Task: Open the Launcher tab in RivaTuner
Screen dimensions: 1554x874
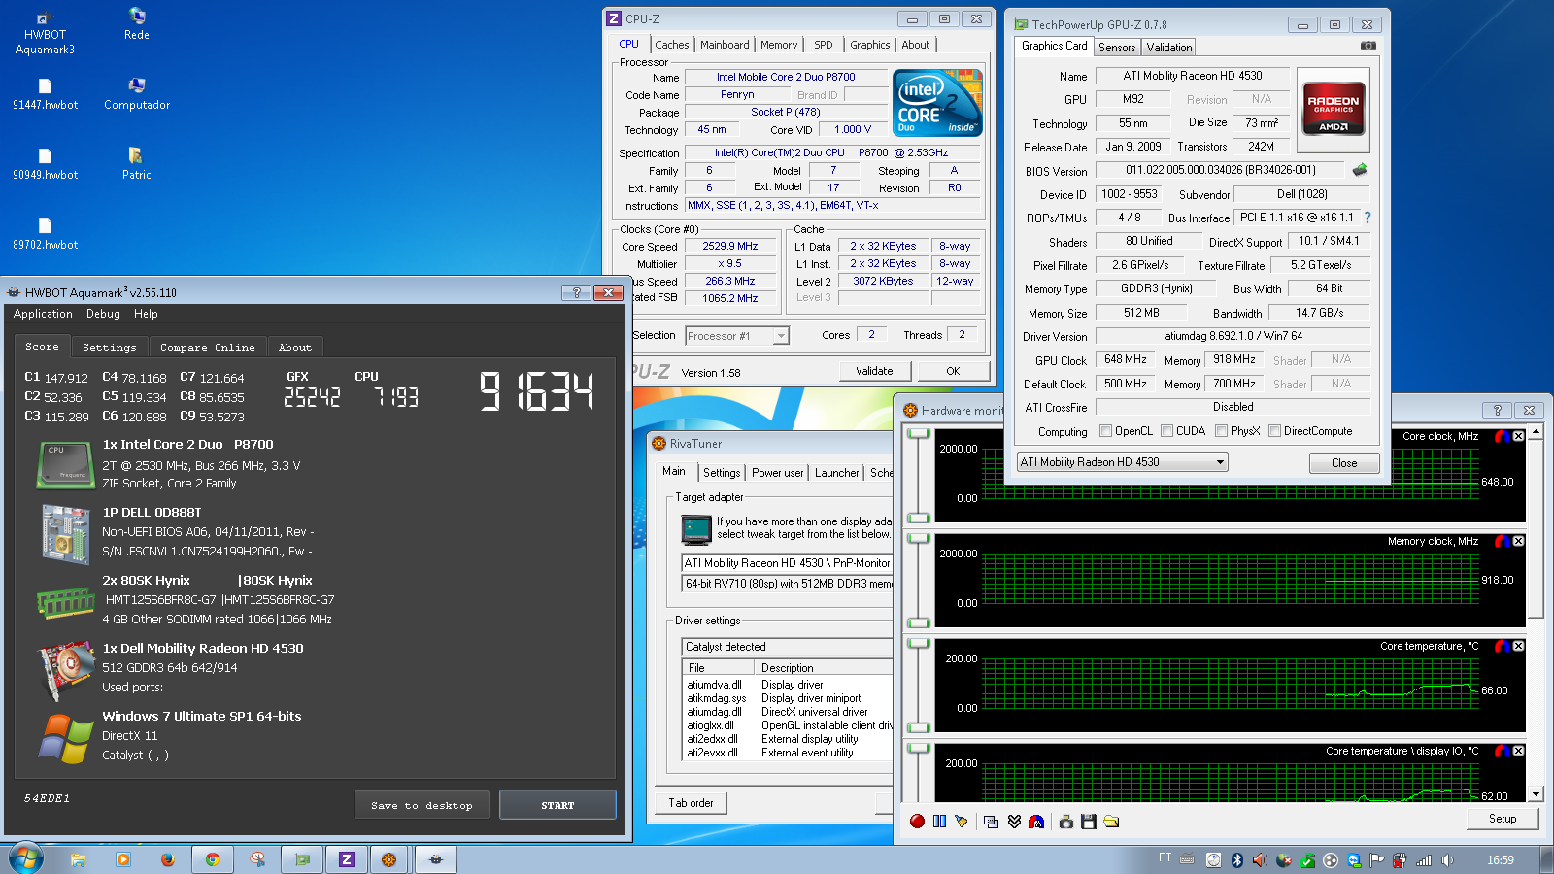Action: click(x=836, y=473)
